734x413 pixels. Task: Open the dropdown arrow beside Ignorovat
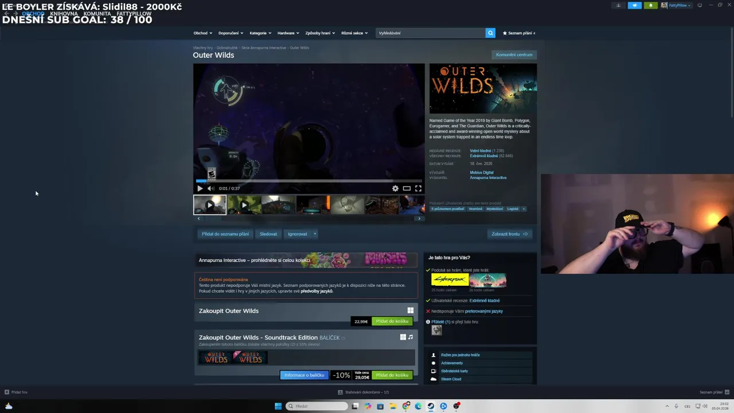point(315,234)
